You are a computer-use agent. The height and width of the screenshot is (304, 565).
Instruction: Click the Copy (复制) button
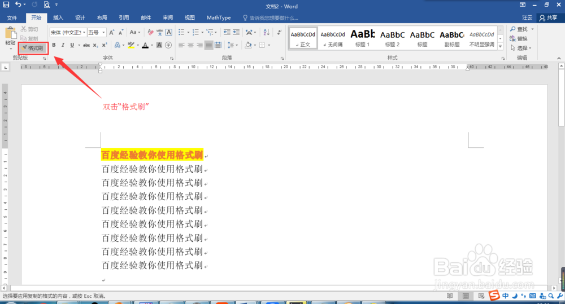pos(29,38)
